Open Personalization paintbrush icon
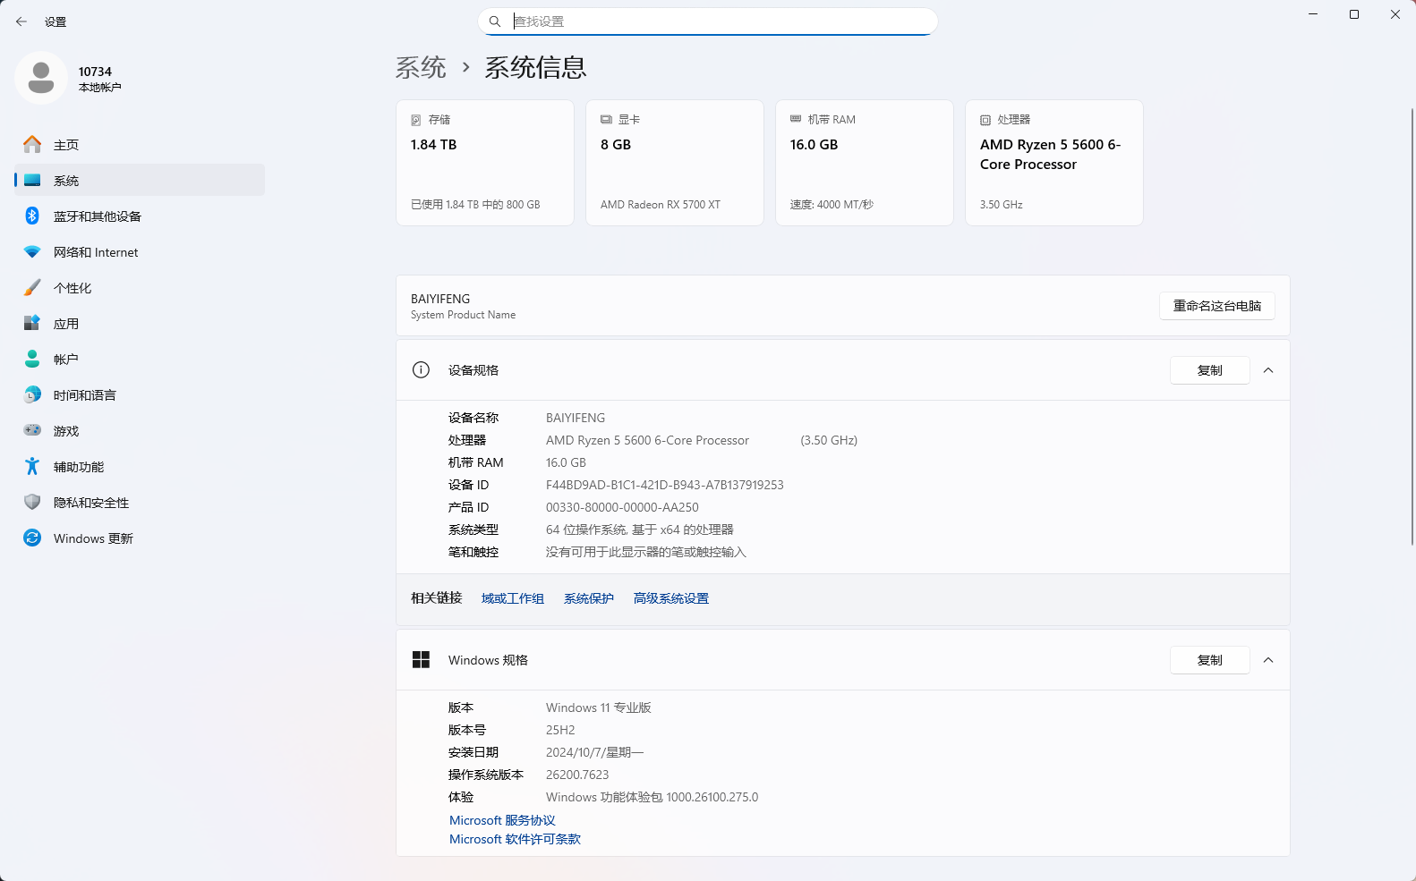 (x=32, y=288)
